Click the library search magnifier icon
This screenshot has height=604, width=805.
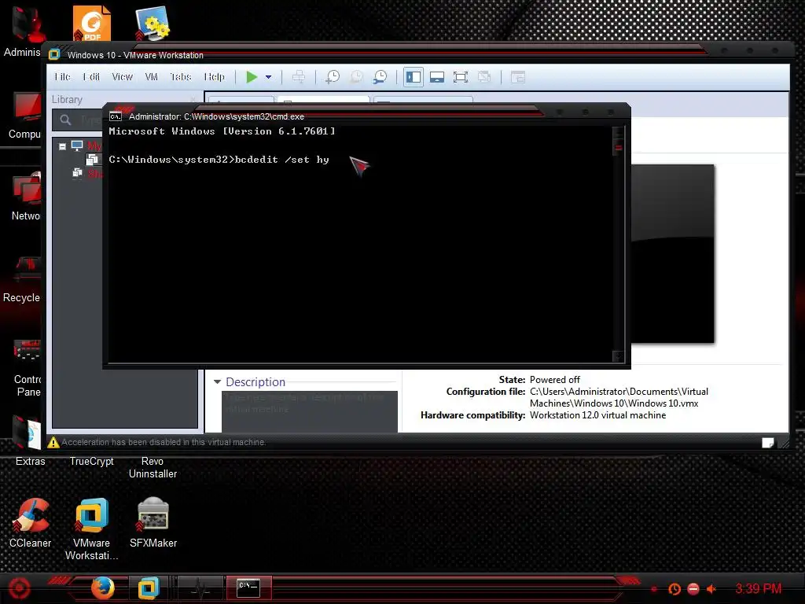point(65,120)
